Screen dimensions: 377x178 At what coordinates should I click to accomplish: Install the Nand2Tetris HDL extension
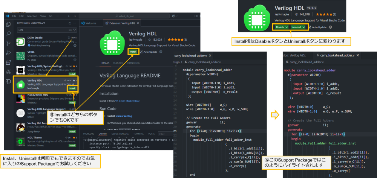72,103
